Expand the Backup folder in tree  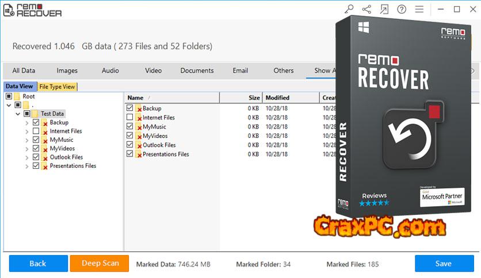point(27,122)
